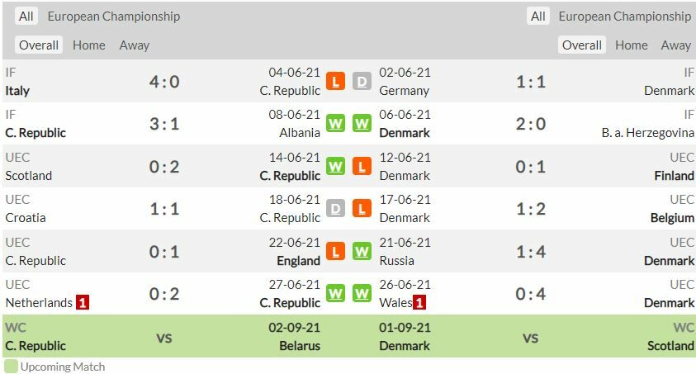Click the red card icon beside Netherlands
Viewport: 696px width, 374px height.
click(83, 302)
